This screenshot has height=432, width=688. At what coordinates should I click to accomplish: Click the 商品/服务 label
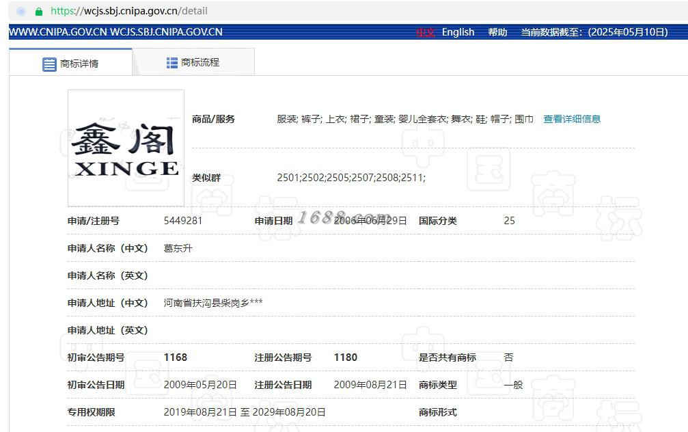pyautogui.click(x=213, y=119)
